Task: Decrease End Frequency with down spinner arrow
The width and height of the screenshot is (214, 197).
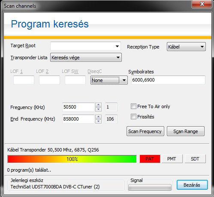Action: [x=98, y=121]
